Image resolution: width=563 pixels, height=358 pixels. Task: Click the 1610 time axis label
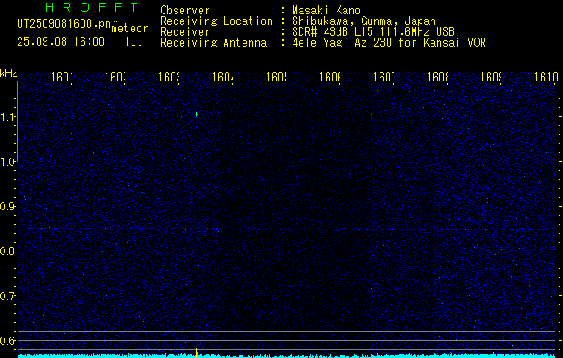coord(546,77)
